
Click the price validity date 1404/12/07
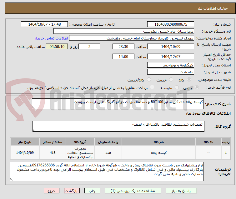[171, 57]
